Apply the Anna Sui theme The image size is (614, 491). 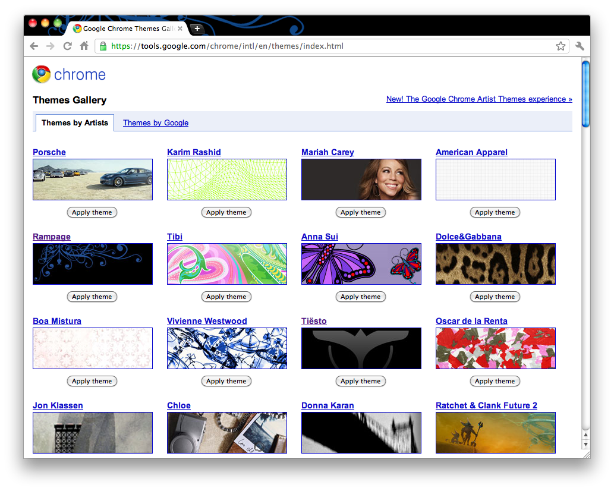click(360, 297)
